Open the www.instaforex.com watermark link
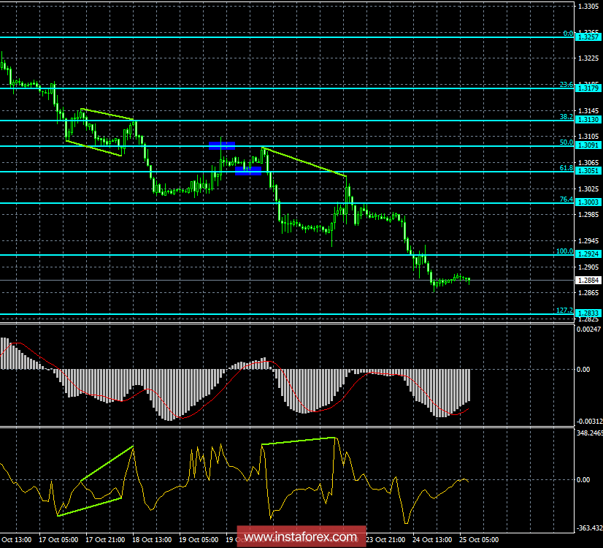 pyautogui.click(x=301, y=538)
